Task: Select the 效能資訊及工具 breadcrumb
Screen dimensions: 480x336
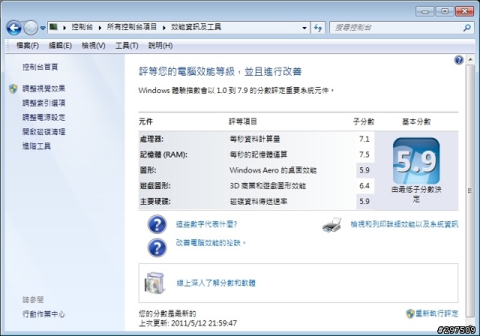Action: click(x=196, y=27)
